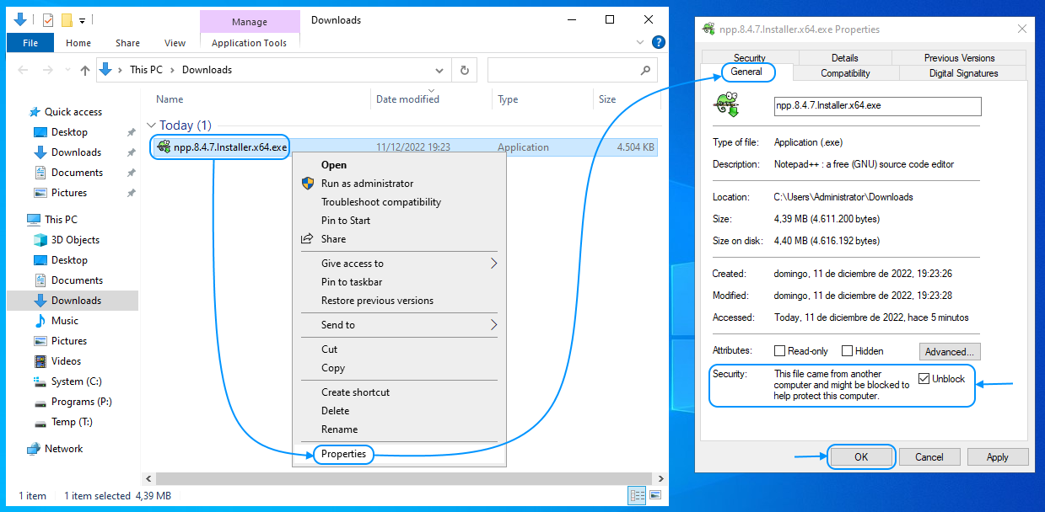This screenshot has width=1045, height=512.
Task: Click the Apply button
Action: [x=997, y=457]
